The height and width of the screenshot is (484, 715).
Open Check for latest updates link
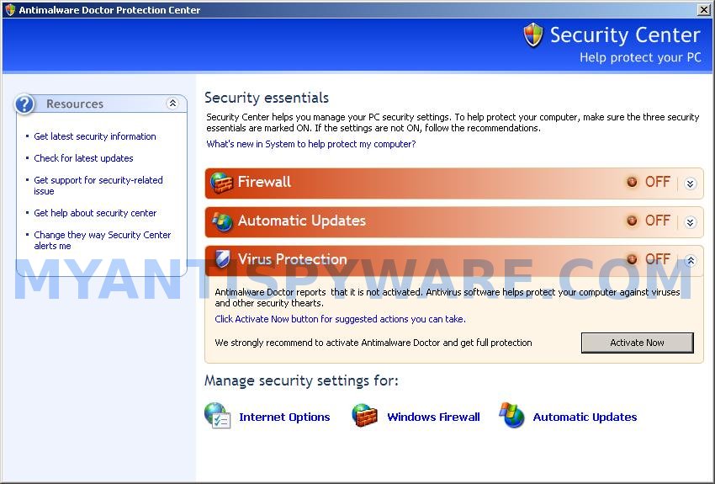pos(83,158)
